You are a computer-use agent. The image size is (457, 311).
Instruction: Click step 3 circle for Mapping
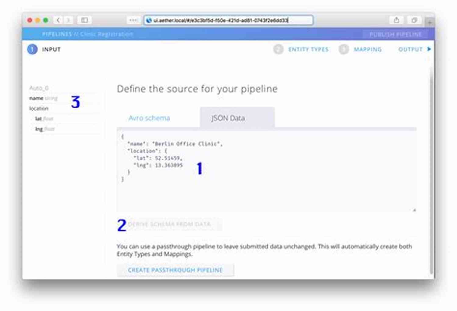pos(344,49)
